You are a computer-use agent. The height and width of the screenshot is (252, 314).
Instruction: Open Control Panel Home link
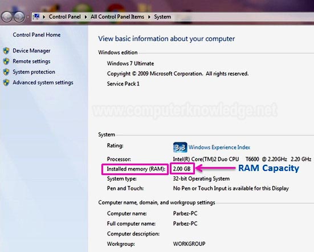(36, 35)
